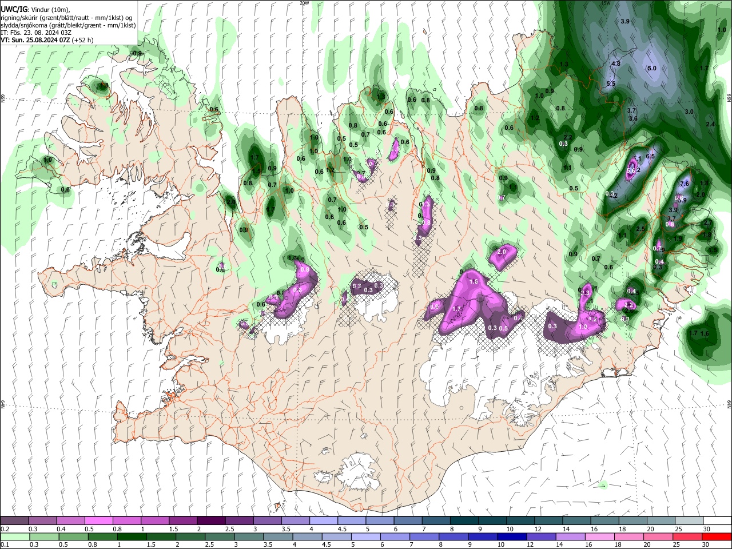Click the dark mauve 0.2 swatch in the top legend row

[x=14, y=521]
